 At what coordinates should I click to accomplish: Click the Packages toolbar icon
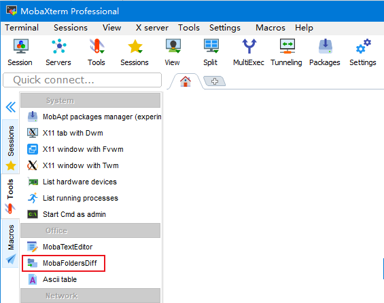click(326, 46)
